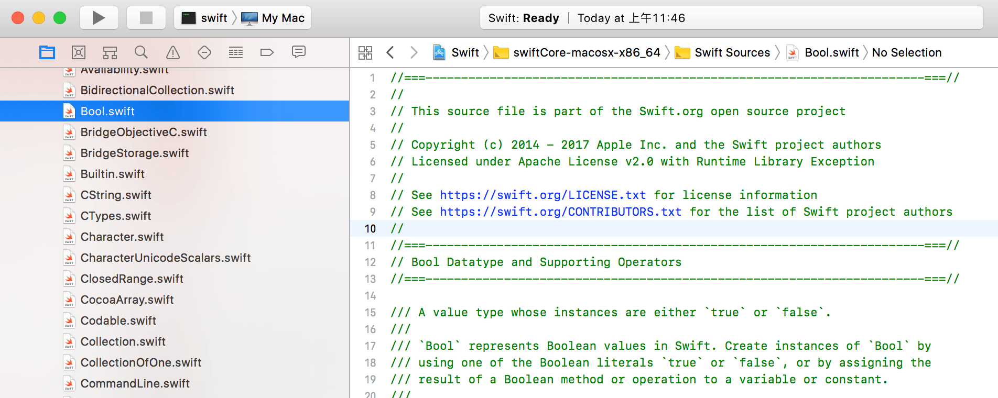The width and height of the screenshot is (998, 398).
Task: Click line number 15 in gutter
Action: [371, 313]
